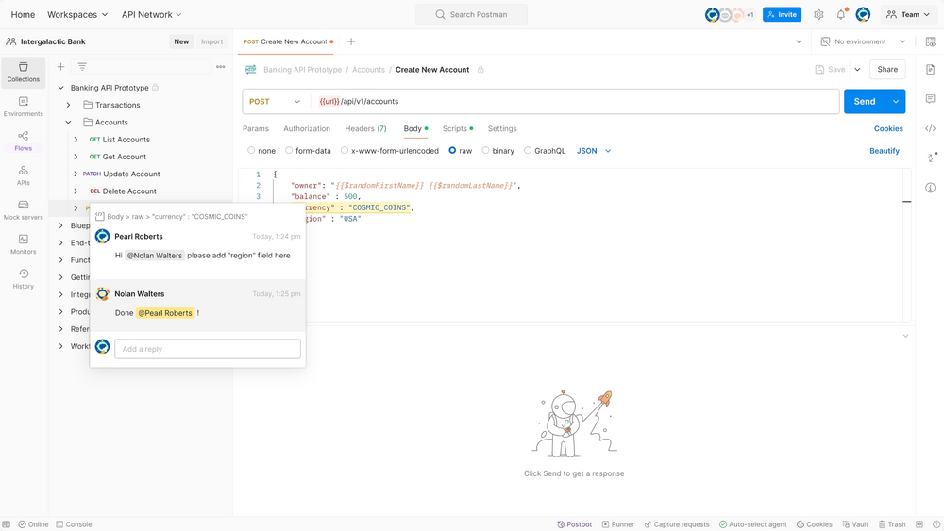Click the Beautify link

click(885, 151)
